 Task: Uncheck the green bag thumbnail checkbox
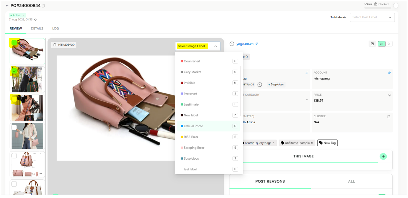click(14, 71)
